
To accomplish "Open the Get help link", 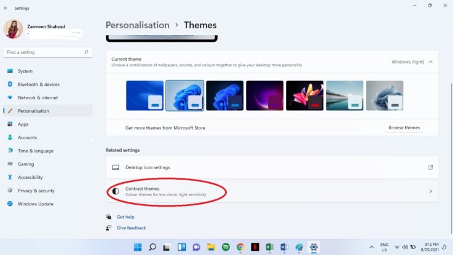I will click(x=125, y=217).
